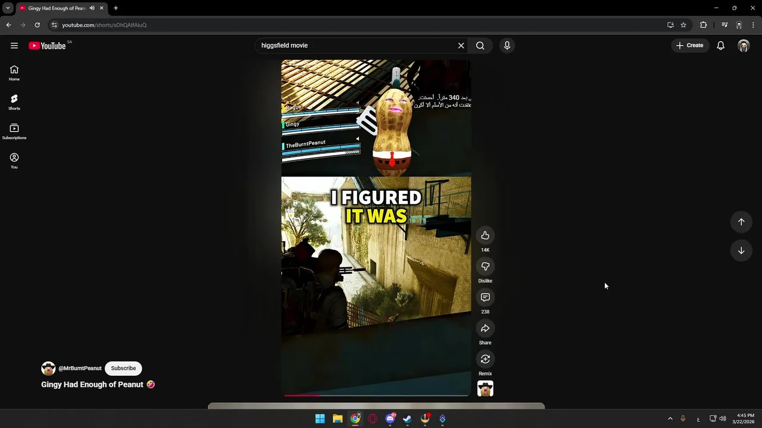Switch the taskbar input language
The image size is (762, 428).
(698, 419)
